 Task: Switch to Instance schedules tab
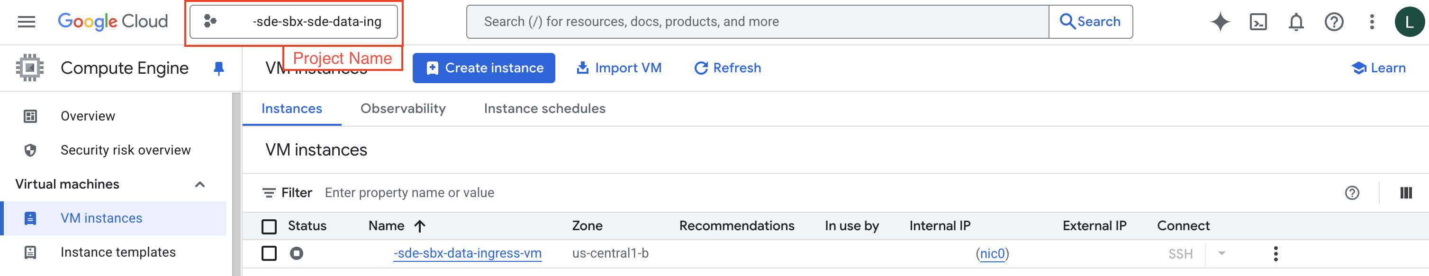click(544, 108)
